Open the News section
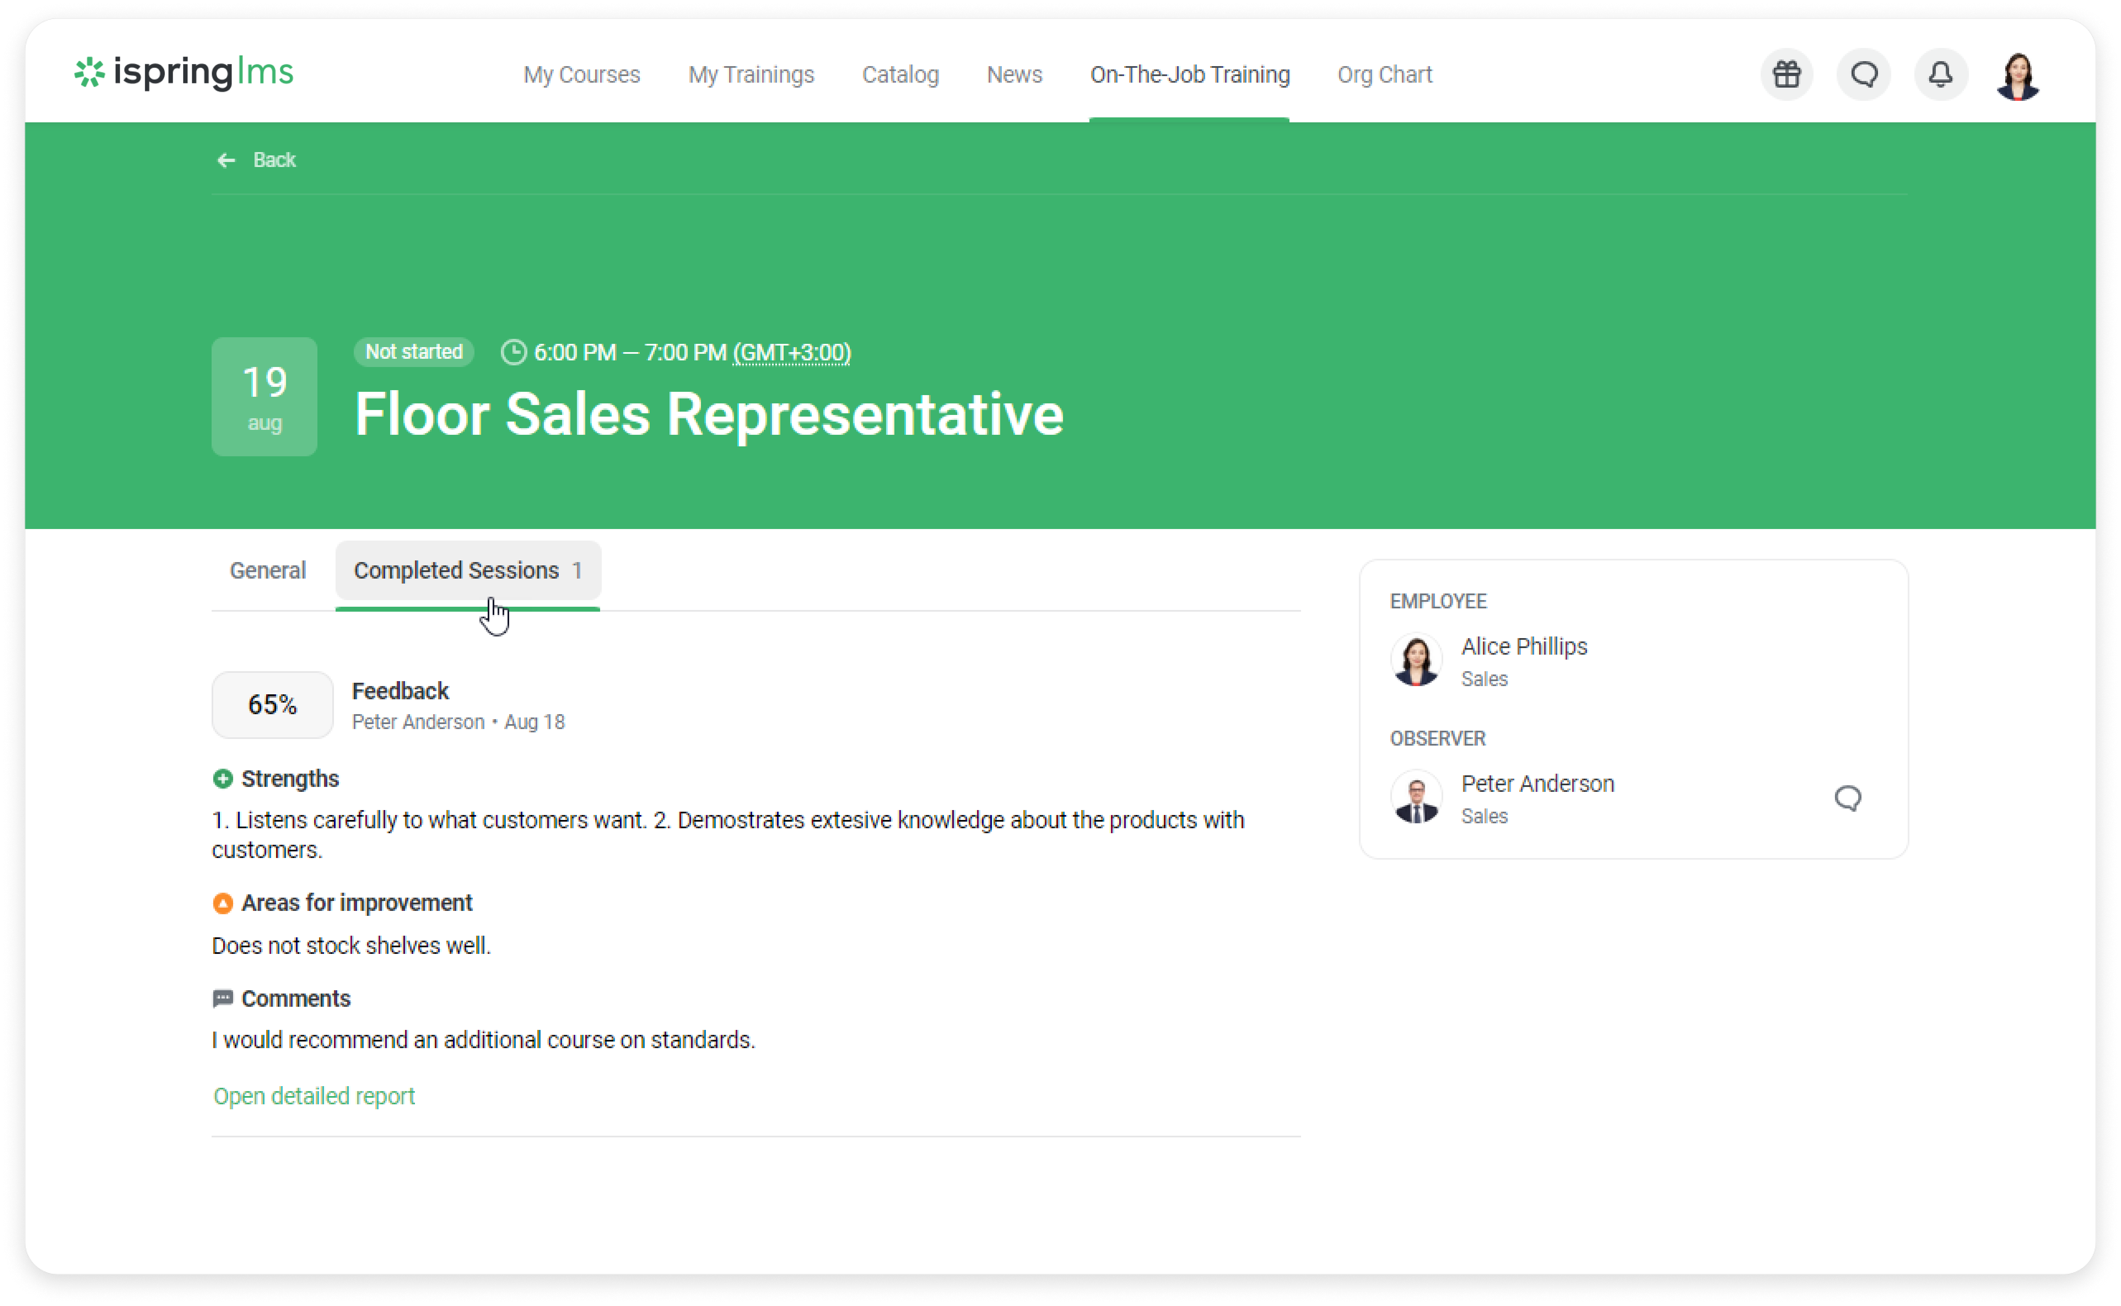2121x1306 pixels. click(1014, 75)
